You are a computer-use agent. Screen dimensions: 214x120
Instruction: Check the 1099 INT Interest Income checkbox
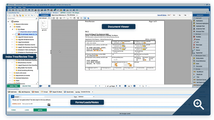click(14, 37)
